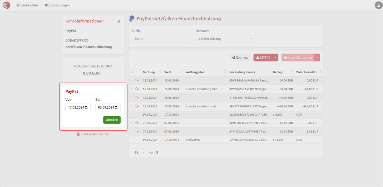Check the -12,42 EUR transaction row

pos(132,123)
